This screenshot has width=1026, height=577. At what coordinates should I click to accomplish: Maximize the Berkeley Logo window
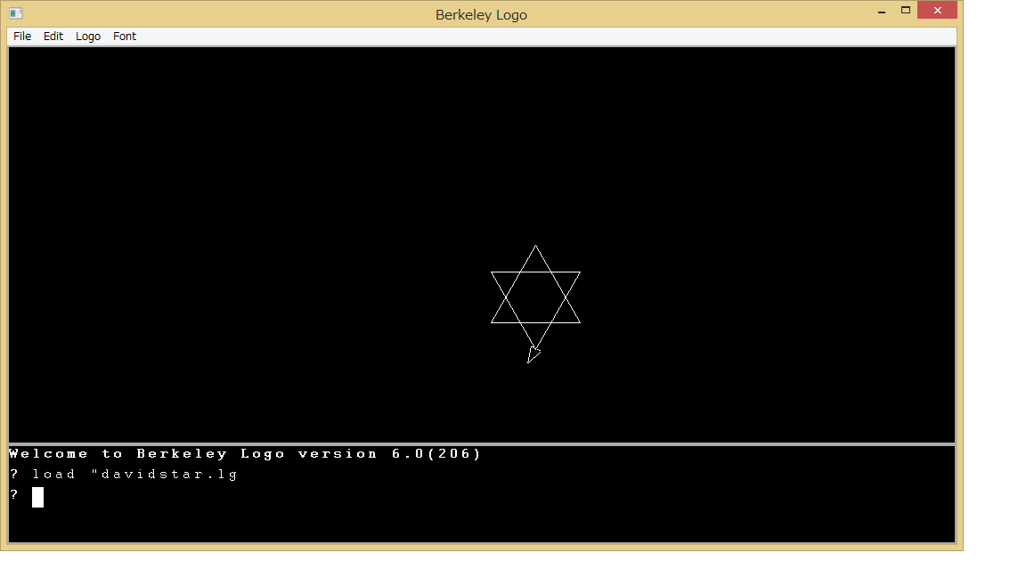(x=906, y=11)
